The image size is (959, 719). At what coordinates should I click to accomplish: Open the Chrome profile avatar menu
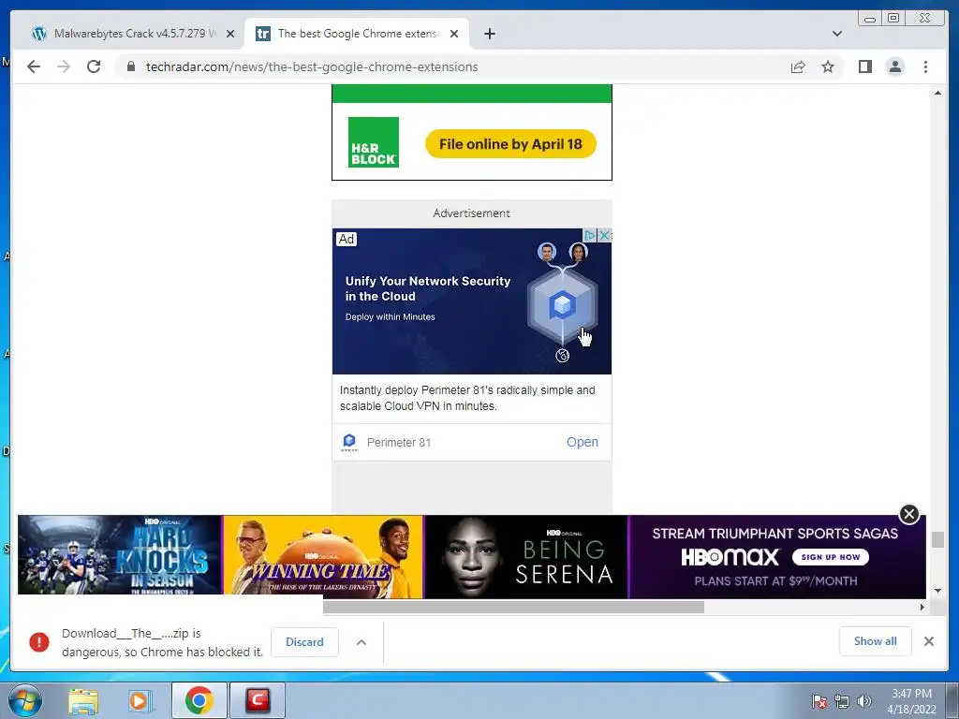point(894,66)
